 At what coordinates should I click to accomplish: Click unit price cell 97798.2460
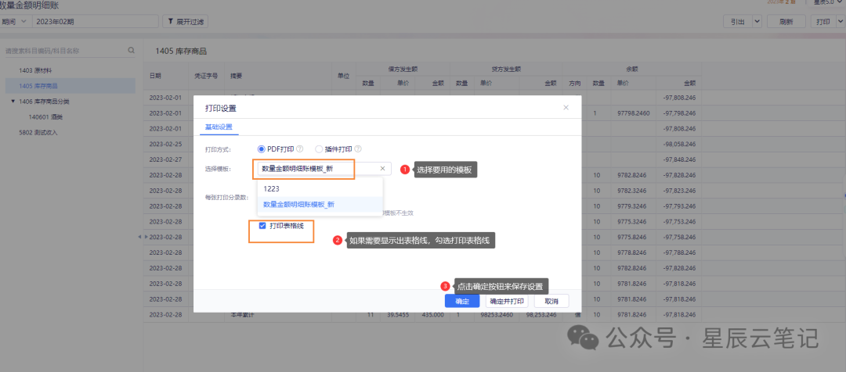coord(634,113)
